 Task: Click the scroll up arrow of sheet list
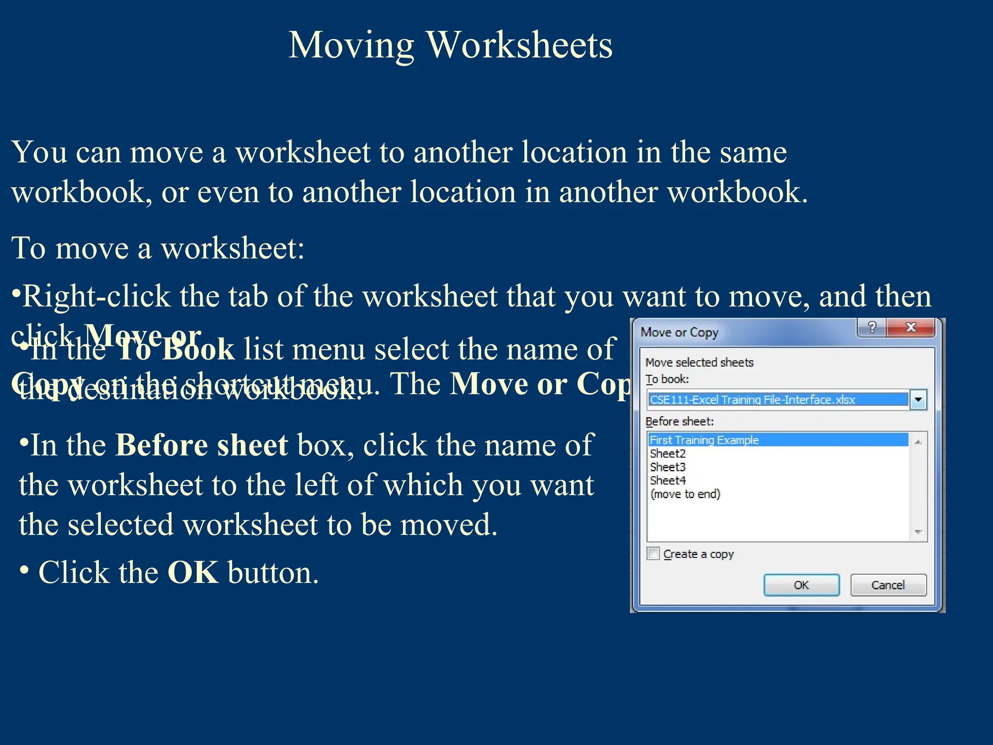coord(918,442)
